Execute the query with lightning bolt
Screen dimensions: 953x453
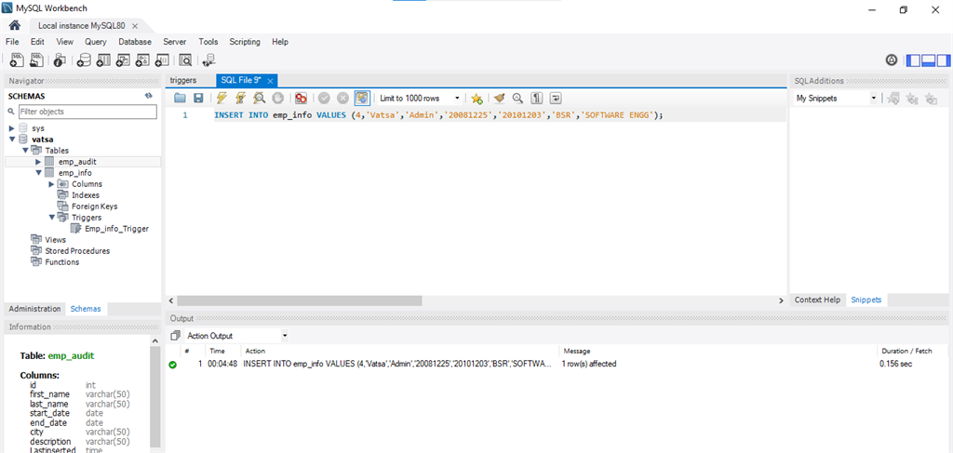point(221,98)
